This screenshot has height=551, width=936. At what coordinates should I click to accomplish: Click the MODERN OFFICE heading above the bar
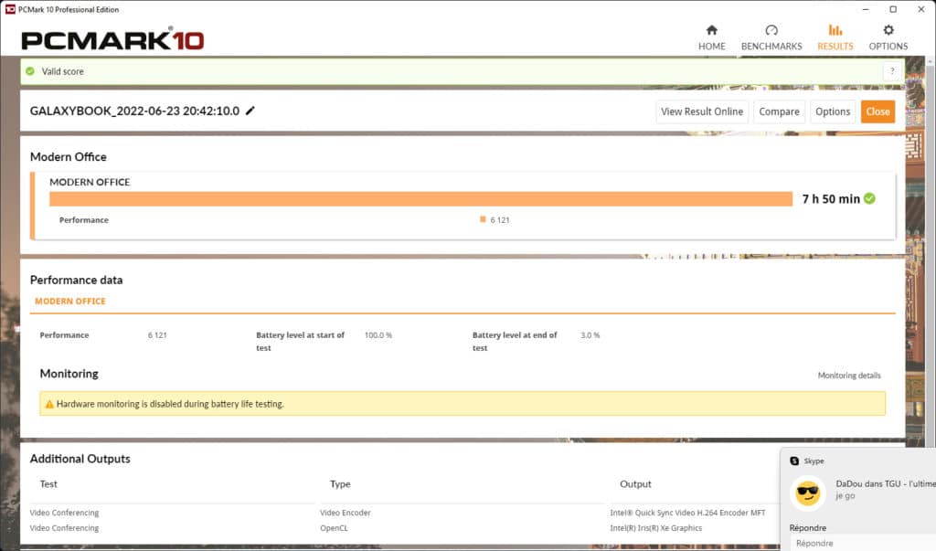pos(90,182)
